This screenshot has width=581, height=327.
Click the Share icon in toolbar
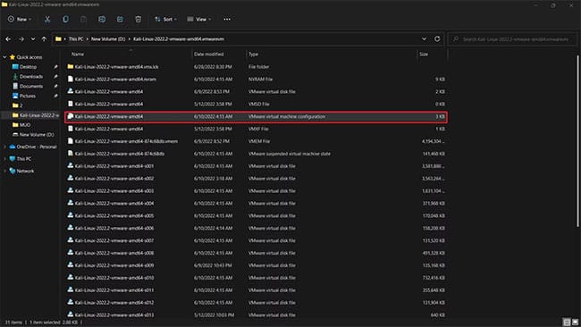click(120, 20)
